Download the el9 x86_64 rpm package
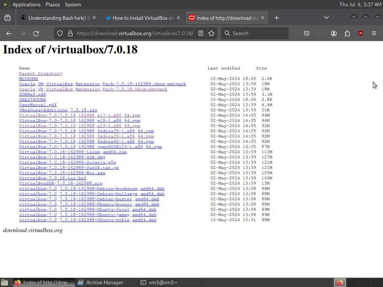This screenshot has height=287, width=383. pyautogui.click(x=80, y=126)
